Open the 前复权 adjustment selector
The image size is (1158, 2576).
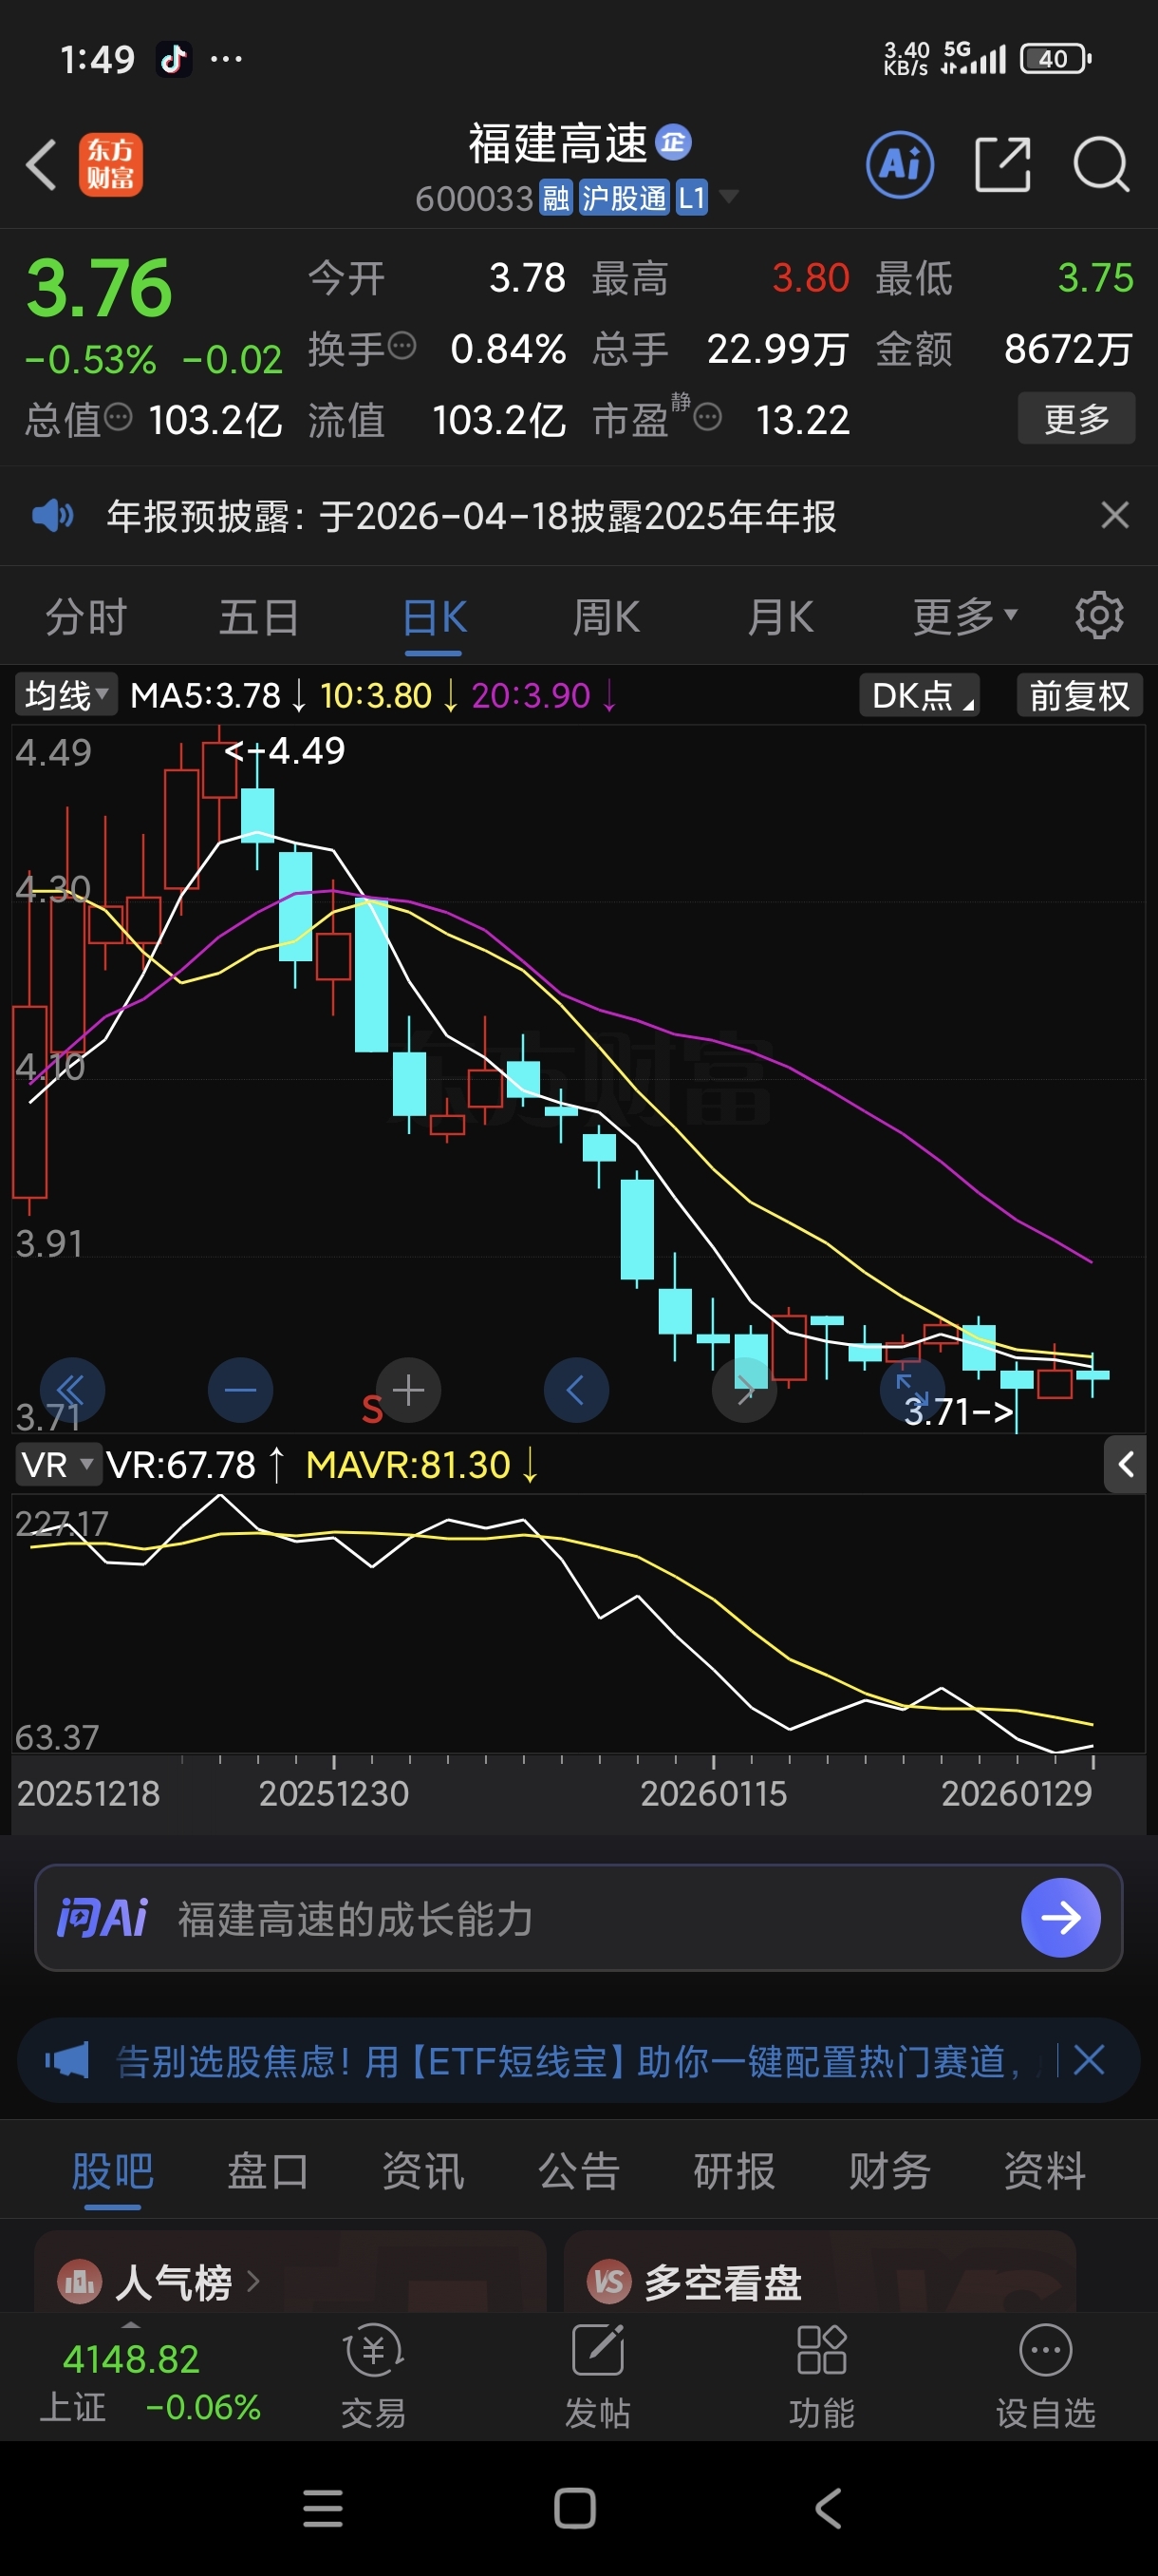[x=1079, y=694]
